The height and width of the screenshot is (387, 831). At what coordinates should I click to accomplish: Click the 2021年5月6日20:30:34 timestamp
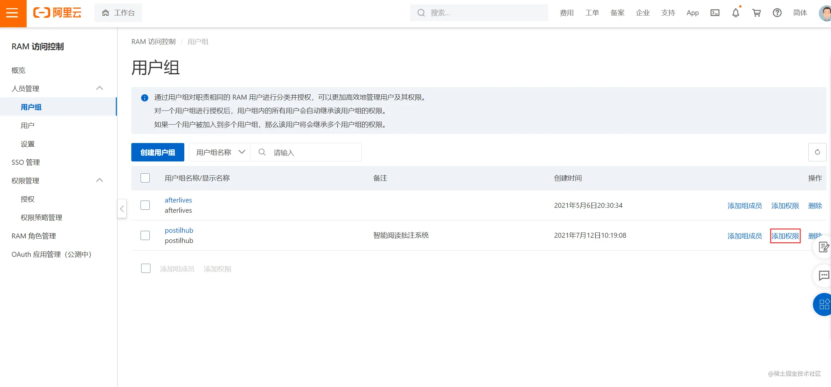coord(588,205)
